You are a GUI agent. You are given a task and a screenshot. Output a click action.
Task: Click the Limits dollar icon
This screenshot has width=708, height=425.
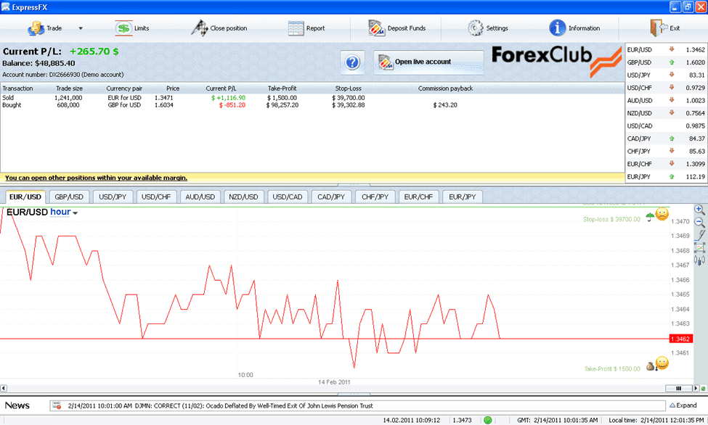coord(123,28)
